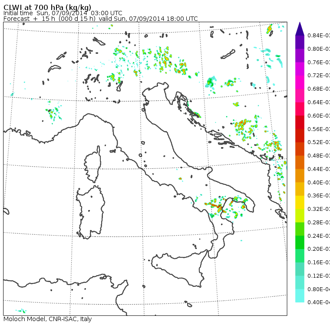Click the 'Moloch Model, CNR-ISAC, Italy' credit text
The width and height of the screenshot is (330, 325).
[48, 319]
